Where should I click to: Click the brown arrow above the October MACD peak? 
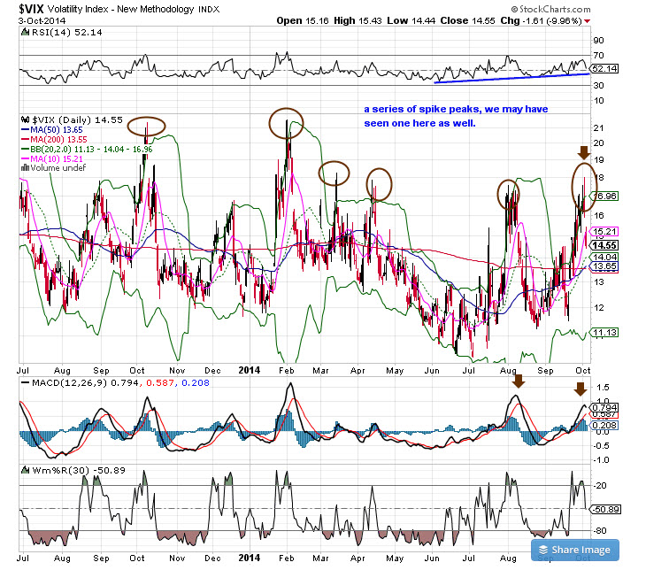581,389
